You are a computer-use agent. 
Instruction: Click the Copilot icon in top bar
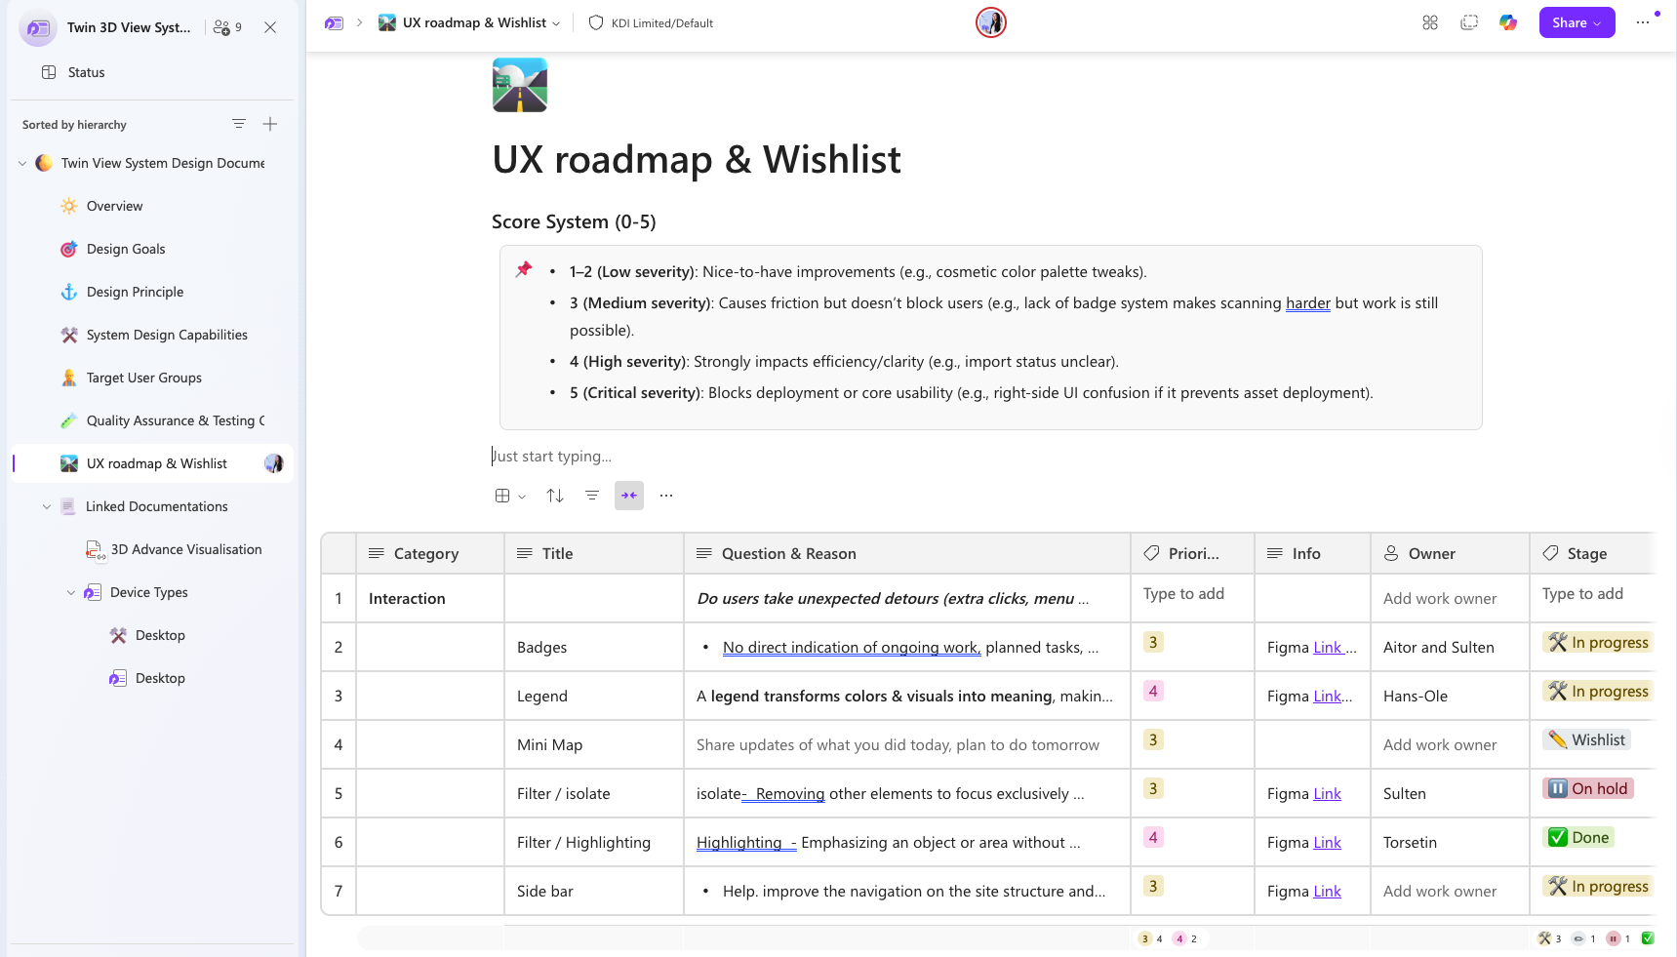click(1508, 22)
